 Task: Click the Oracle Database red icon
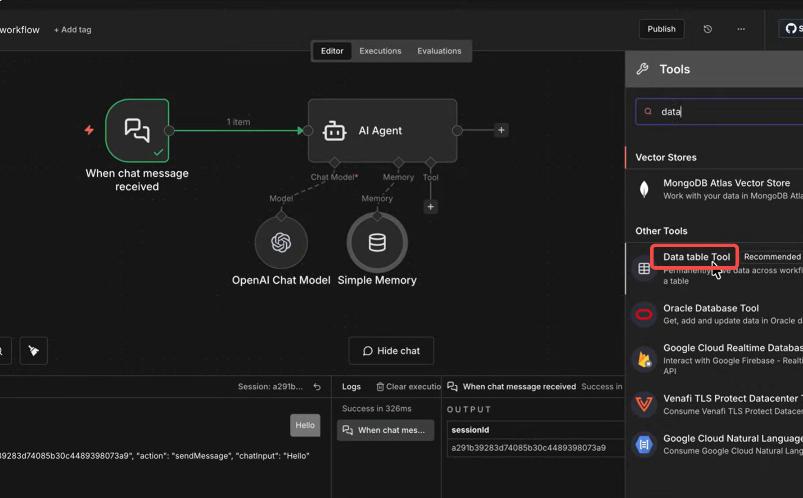pos(644,315)
